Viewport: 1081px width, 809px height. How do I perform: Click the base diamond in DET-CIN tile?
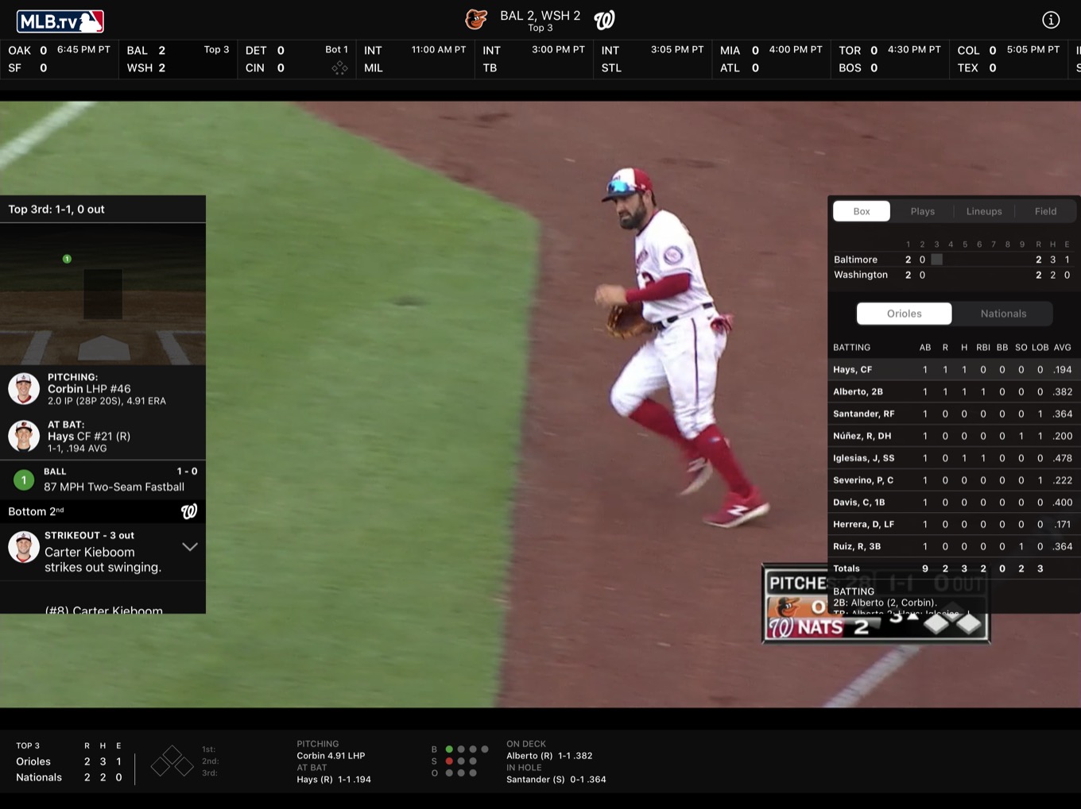[339, 68]
